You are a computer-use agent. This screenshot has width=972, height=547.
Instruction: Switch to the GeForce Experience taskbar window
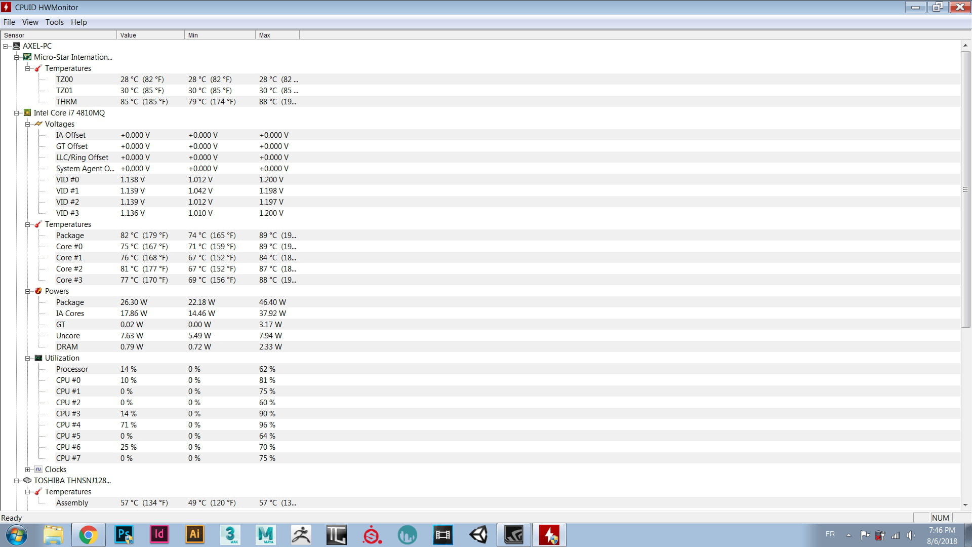click(514, 535)
